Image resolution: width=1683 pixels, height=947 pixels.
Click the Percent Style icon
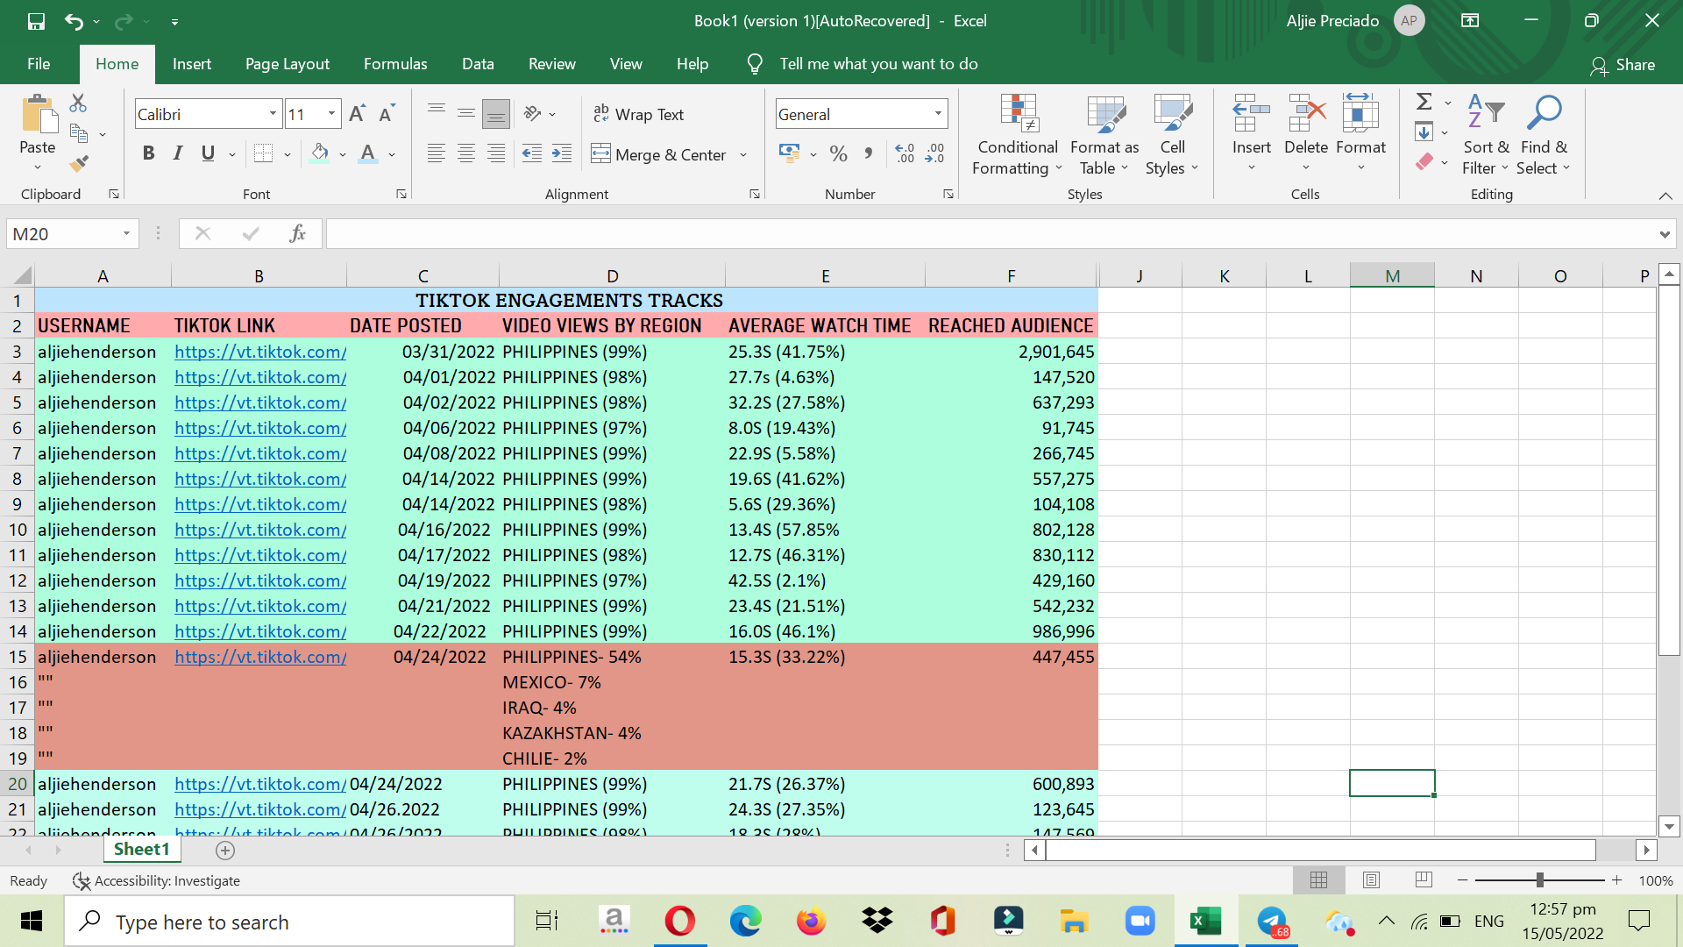(838, 154)
